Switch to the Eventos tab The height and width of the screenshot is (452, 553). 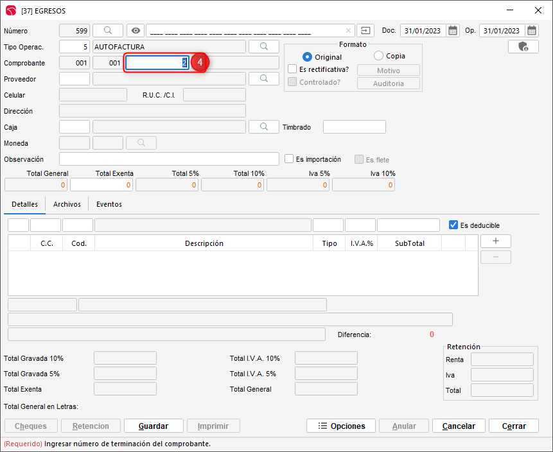109,204
